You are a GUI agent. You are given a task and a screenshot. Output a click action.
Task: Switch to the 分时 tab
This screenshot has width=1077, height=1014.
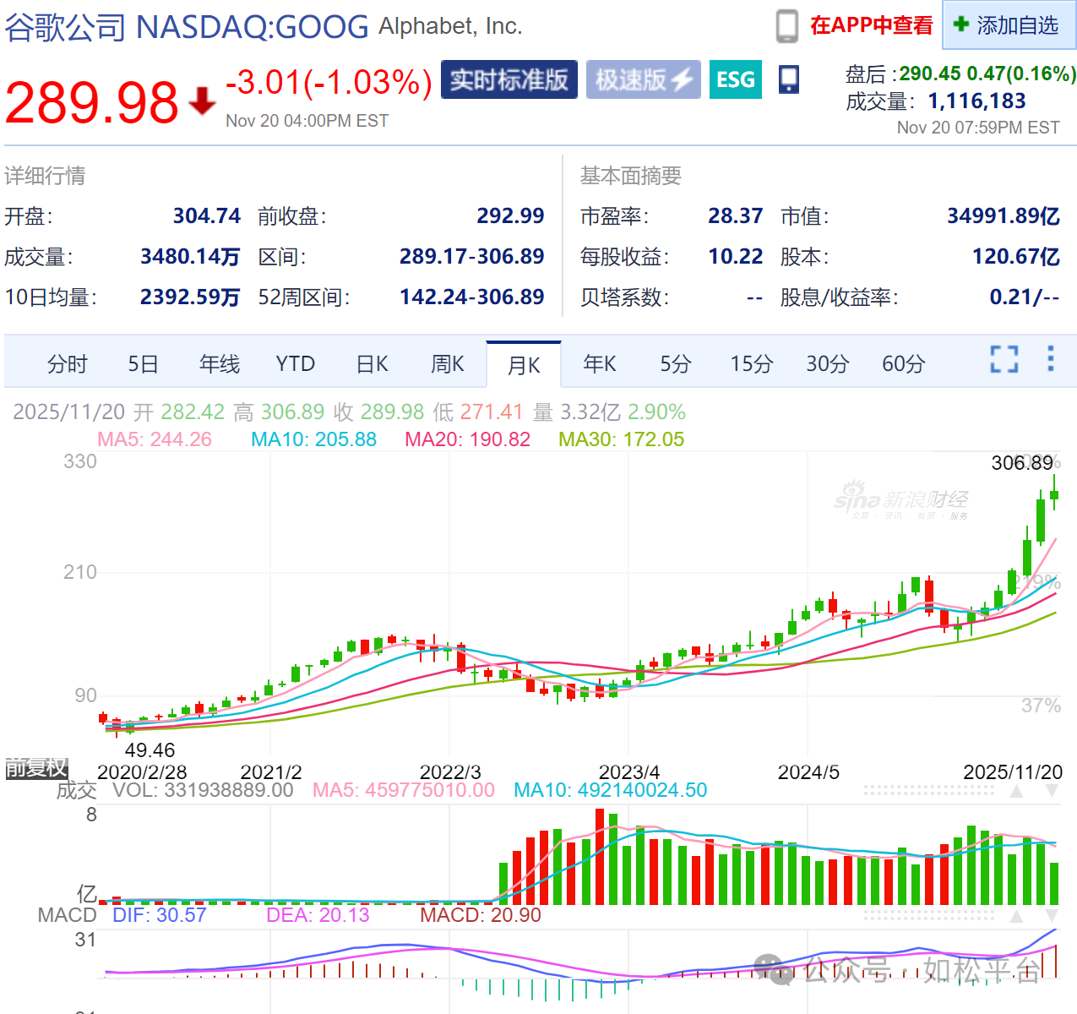pos(68,364)
